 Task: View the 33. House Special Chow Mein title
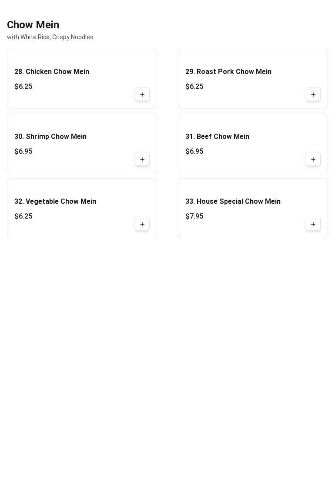[x=233, y=201]
